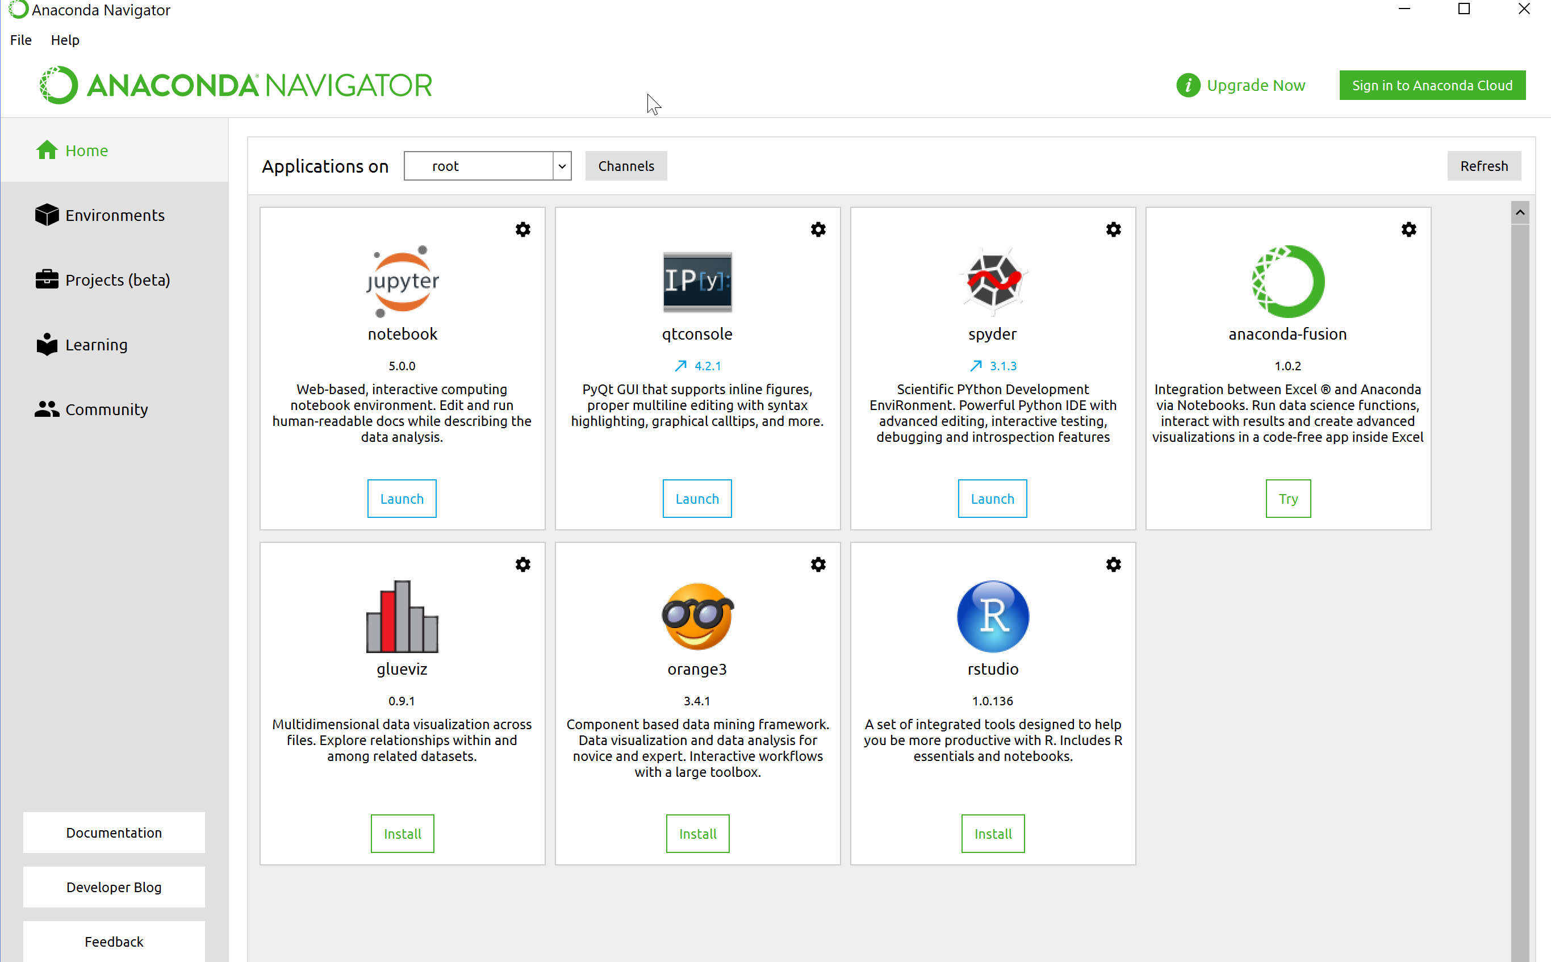The width and height of the screenshot is (1551, 962).
Task: Click the anaconda-fusion icon
Action: click(x=1287, y=281)
